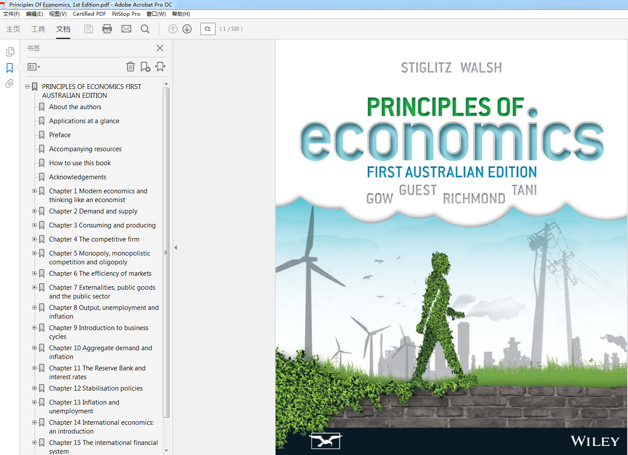Open the 编辑(E) menu
Image resolution: width=628 pixels, height=455 pixels.
[34, 14]
